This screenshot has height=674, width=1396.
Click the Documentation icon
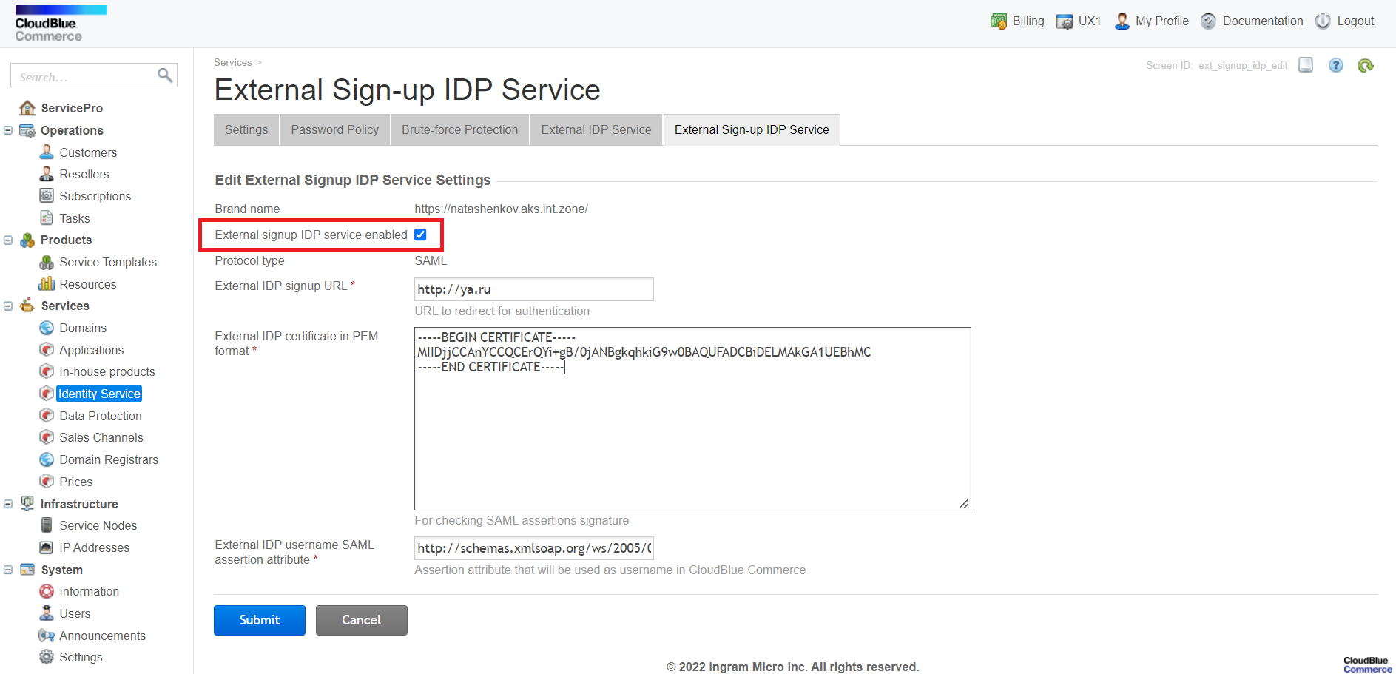click(1208, 21)
